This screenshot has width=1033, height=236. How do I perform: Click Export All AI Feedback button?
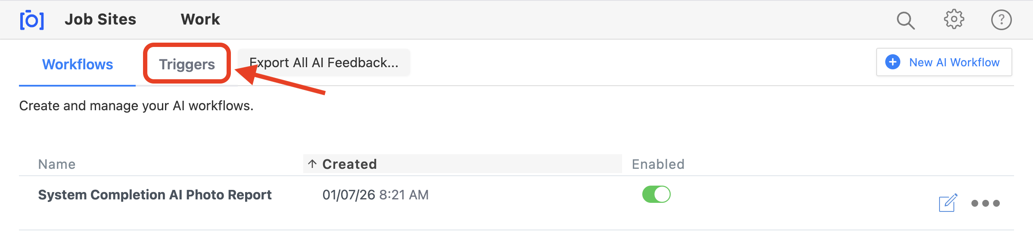(x=324, y=63)
